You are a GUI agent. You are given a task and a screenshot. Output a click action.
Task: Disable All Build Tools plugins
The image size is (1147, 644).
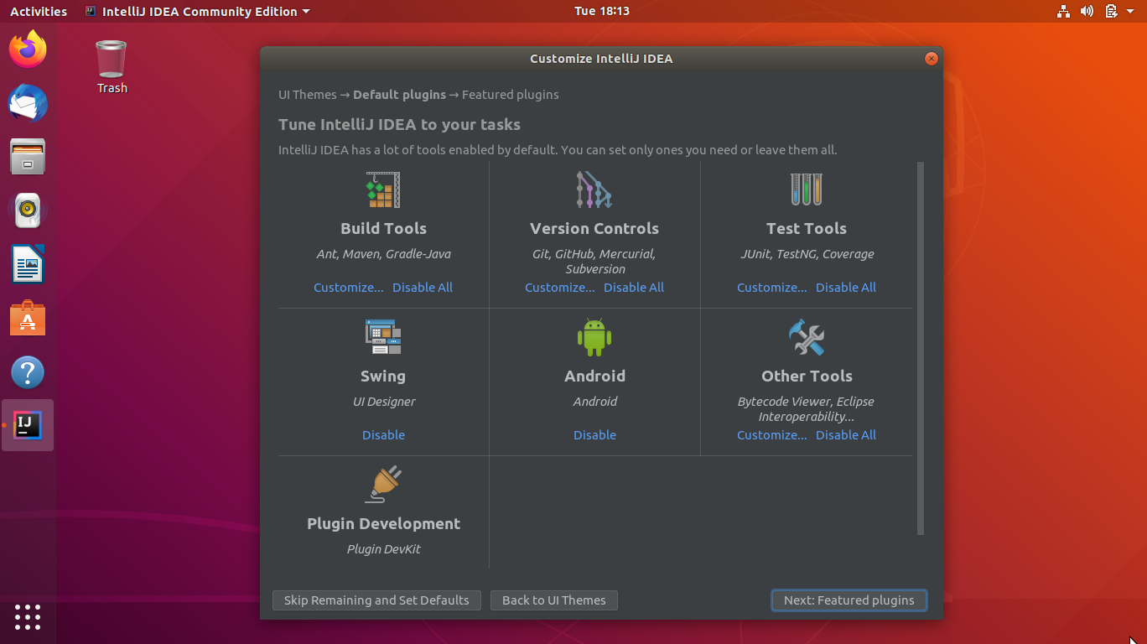click(x=423, y=287)
